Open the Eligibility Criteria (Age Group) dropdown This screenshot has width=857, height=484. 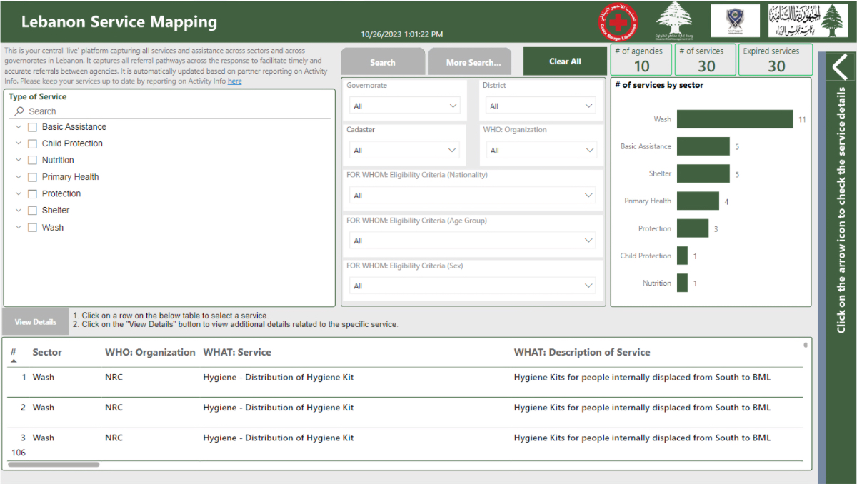(x=473, y=241)
